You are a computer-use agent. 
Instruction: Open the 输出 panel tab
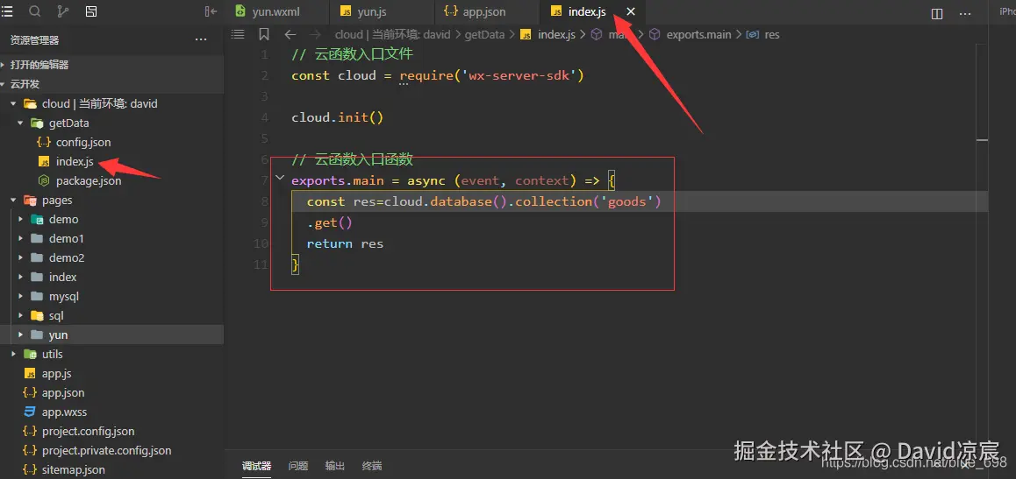click(335, 465)
